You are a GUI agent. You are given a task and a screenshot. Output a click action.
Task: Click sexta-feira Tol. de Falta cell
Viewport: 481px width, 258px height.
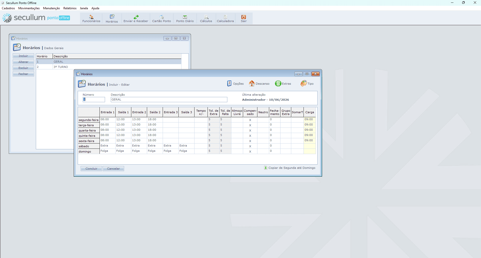click(225, 141)
